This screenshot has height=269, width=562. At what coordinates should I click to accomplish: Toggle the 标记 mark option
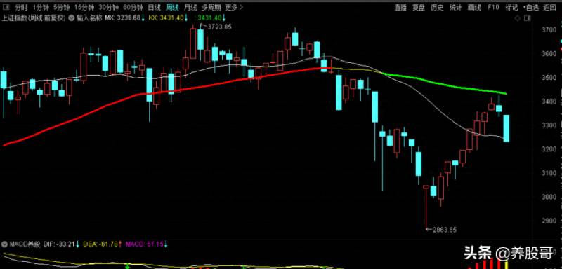coord(511,7)
